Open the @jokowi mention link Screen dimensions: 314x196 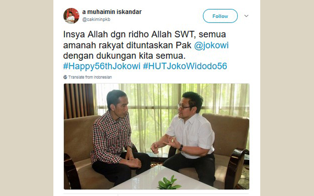211,45
